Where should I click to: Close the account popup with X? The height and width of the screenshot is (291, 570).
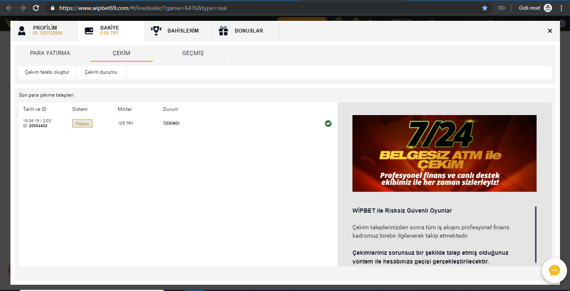tap(550, 30)
